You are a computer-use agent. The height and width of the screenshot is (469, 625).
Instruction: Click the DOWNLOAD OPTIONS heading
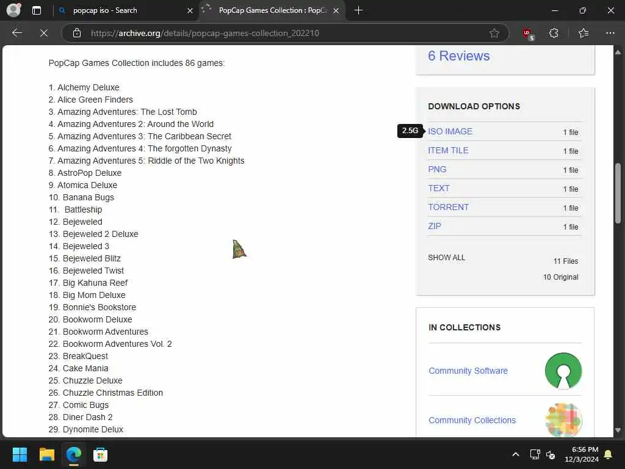[474, 106]
